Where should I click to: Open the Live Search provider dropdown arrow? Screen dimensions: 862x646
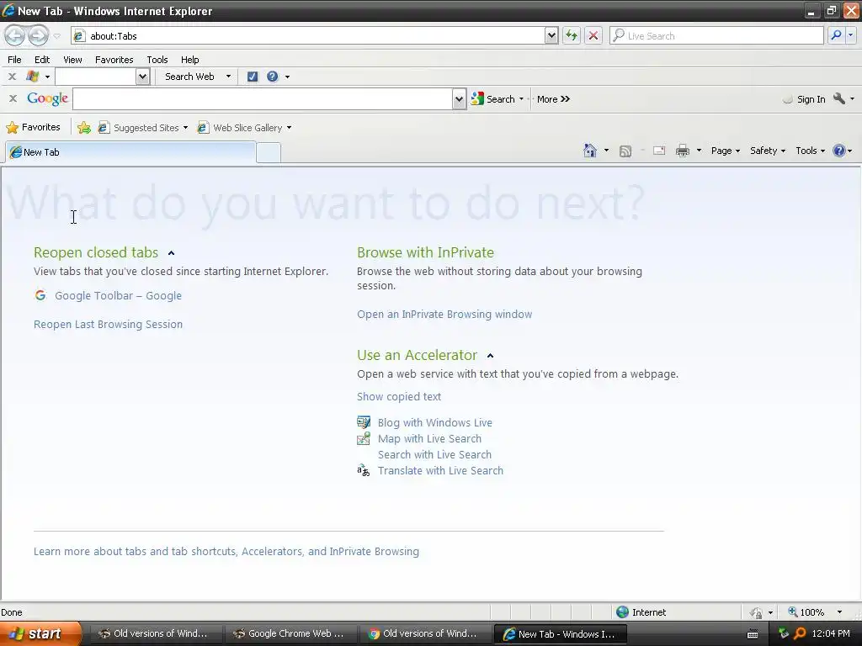click(x=850, y=35)
